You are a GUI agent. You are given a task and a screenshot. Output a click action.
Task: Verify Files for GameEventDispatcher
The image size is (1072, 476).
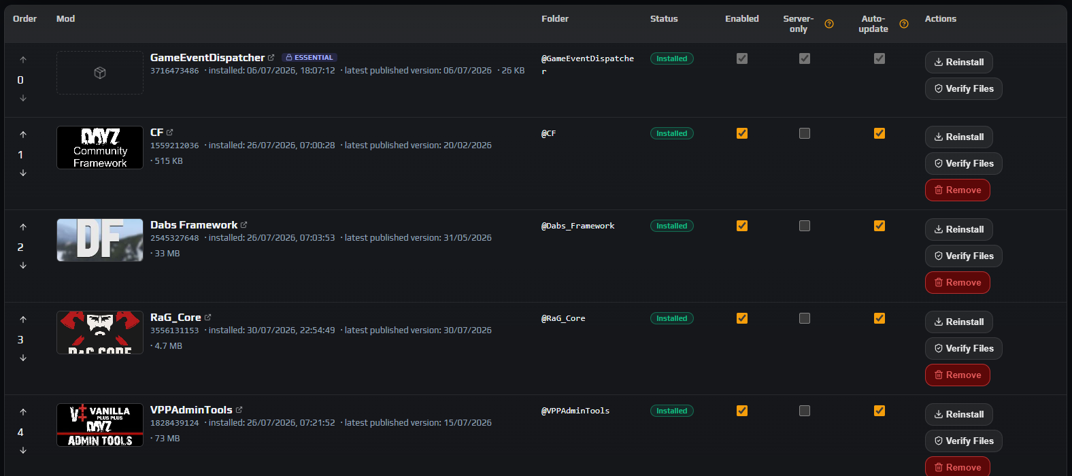click(964, 88)
